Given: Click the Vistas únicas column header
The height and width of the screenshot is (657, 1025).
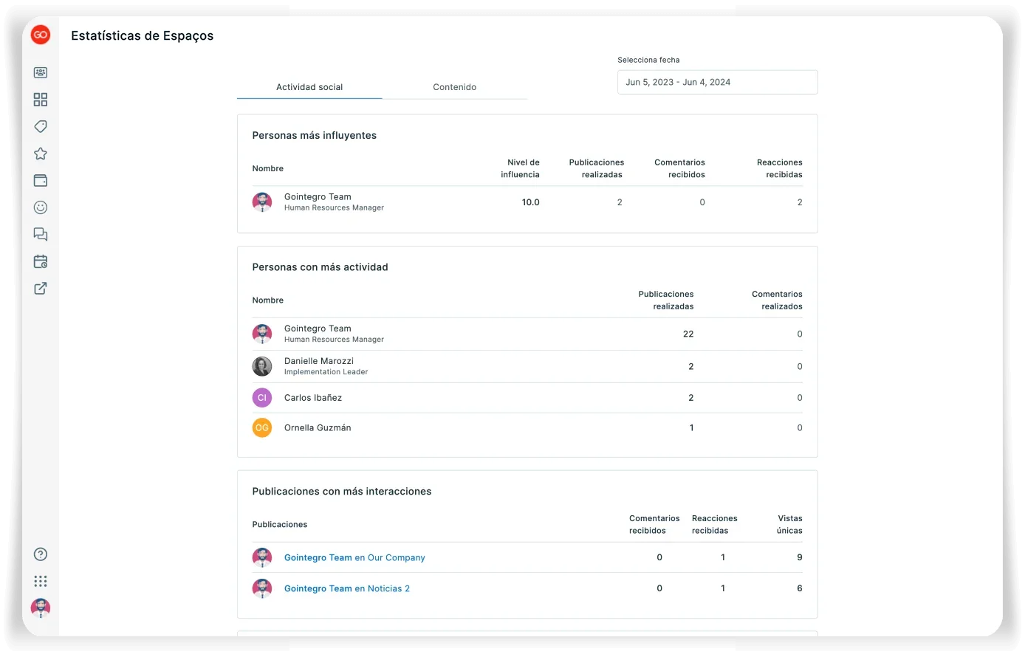Looking at the screenshot, I should click(x=789, y=524).
